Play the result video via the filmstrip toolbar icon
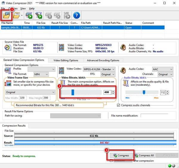 [x=67, y=15]
